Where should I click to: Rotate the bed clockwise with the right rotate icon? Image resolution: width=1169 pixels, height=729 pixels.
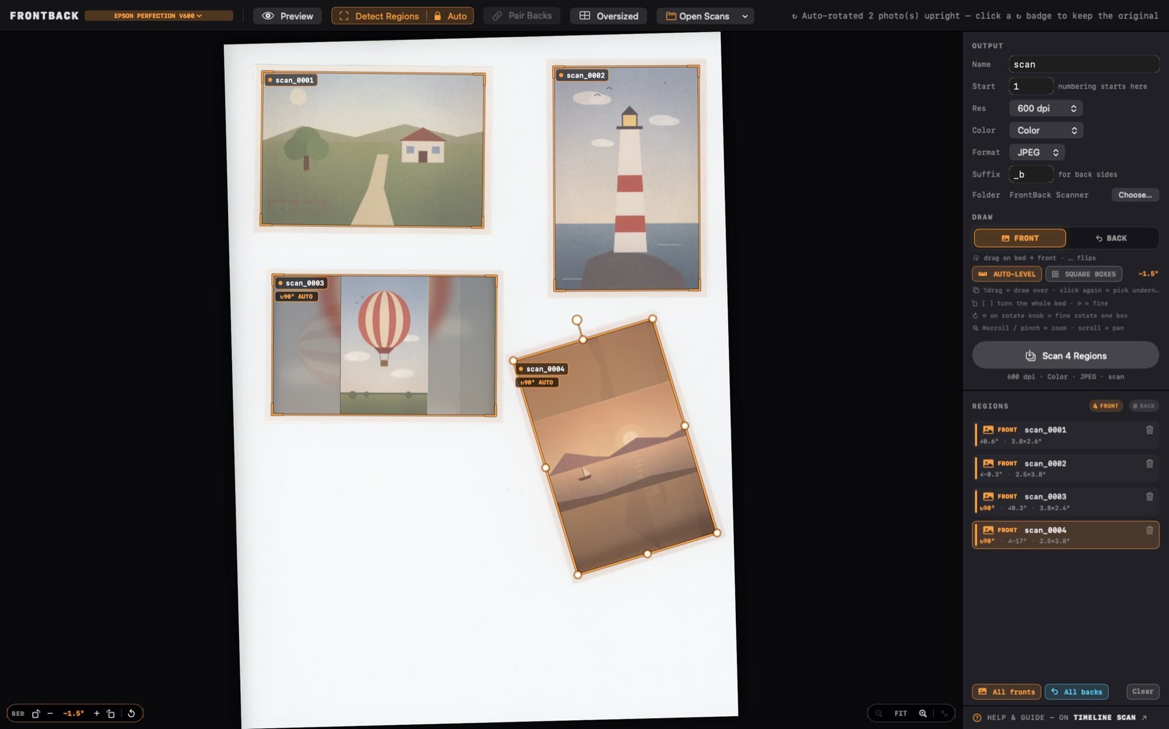[111, 713]
